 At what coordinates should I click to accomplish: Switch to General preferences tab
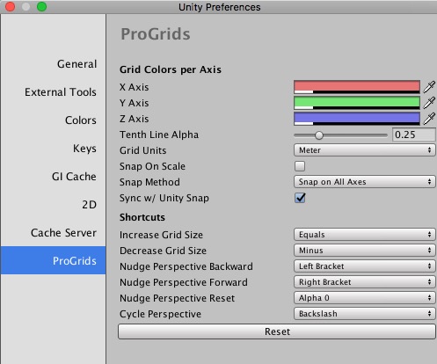coord(53,64)
